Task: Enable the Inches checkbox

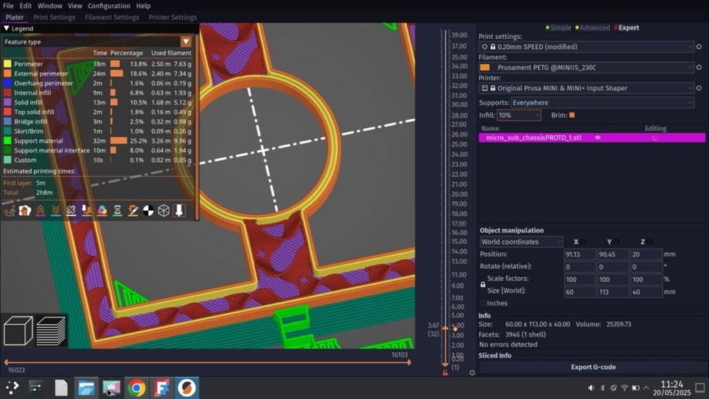Action: [483, 303]
